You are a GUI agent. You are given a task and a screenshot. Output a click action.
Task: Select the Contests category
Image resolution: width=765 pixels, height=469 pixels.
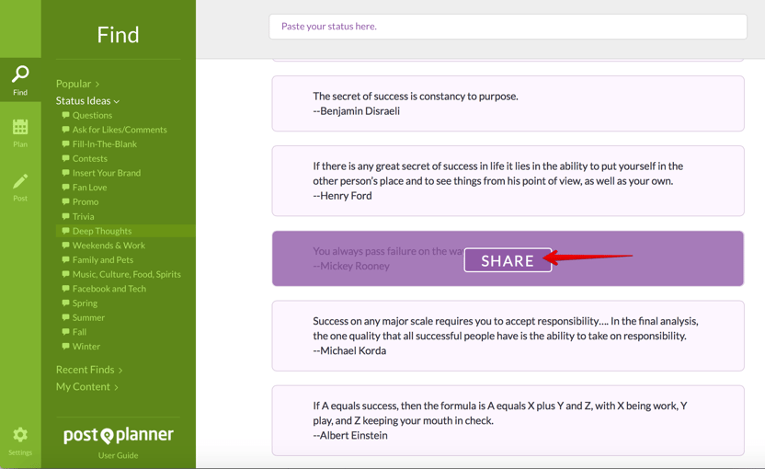pos(90,158)
